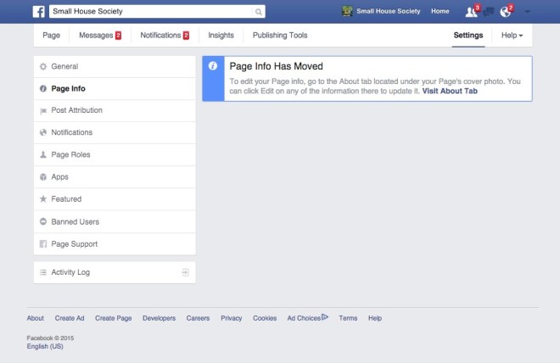Expand the Help dropdown menu
The image size is (560, 363).
(512, 36)
